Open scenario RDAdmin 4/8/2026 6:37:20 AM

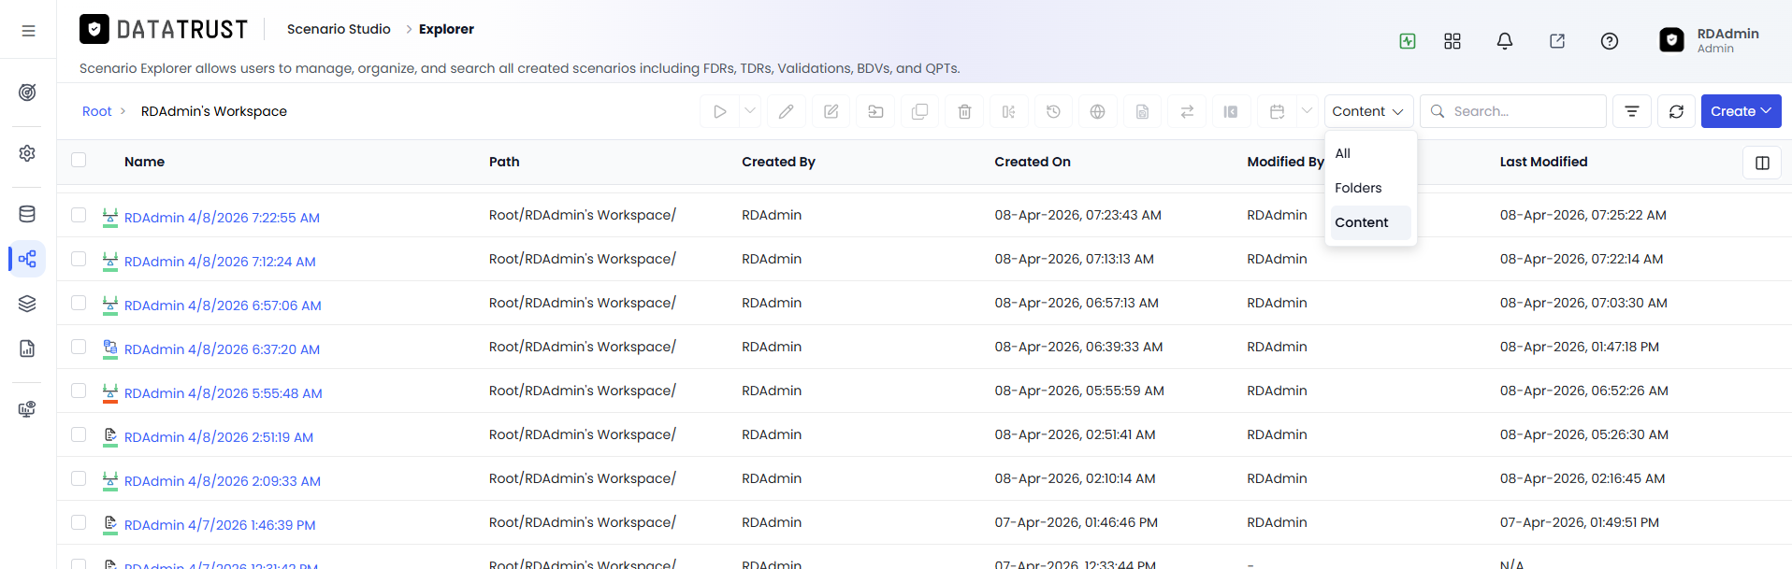coord(222,349)
